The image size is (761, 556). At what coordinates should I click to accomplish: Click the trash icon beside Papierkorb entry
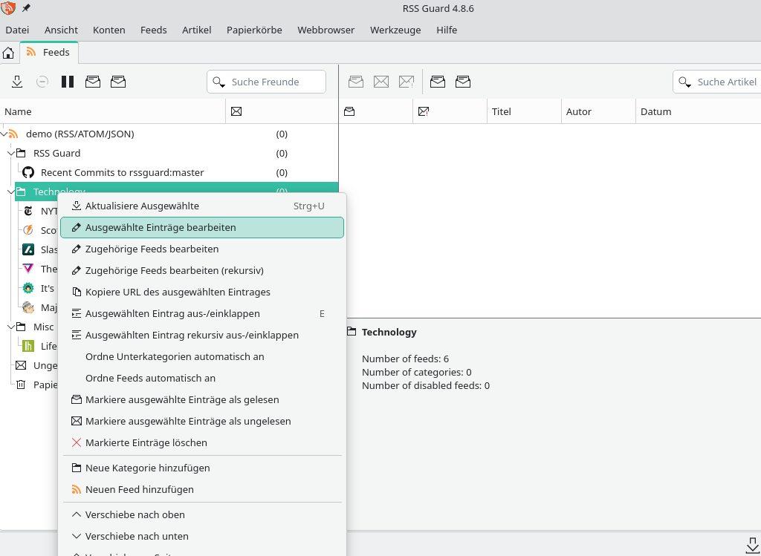(20, 385)
